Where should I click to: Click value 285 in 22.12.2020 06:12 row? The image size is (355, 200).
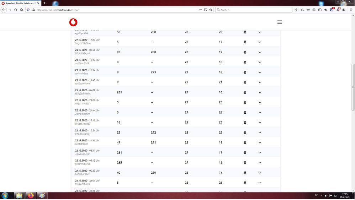tap(119, 162)
